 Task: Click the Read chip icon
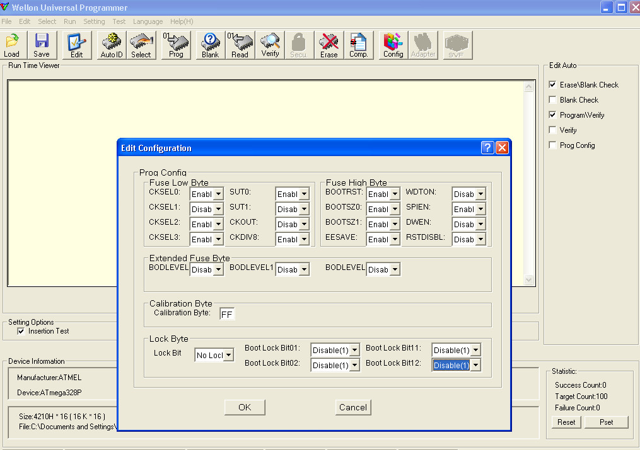tap(240, 45)
